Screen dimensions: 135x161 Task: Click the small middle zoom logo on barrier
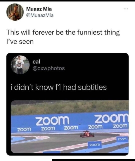(71, 128)
